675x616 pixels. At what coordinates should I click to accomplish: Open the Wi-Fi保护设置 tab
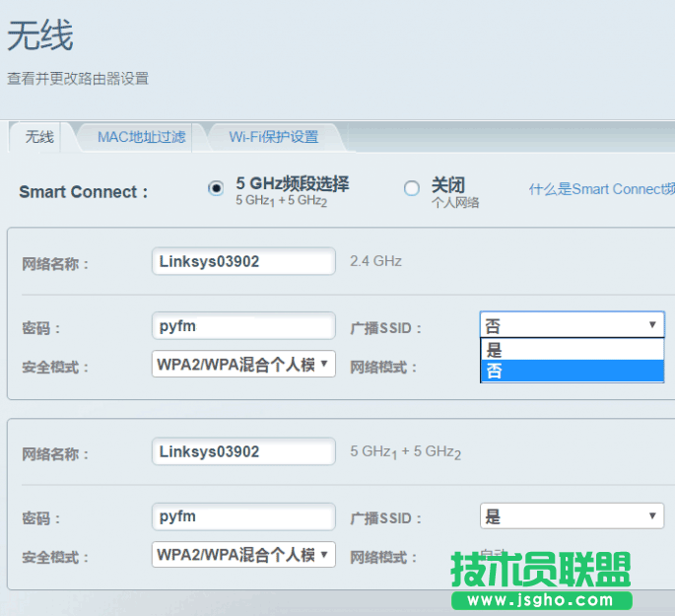click(273, 137)
